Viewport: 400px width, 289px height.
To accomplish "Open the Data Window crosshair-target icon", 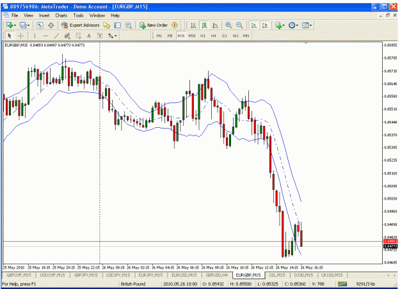I will 51,25.
